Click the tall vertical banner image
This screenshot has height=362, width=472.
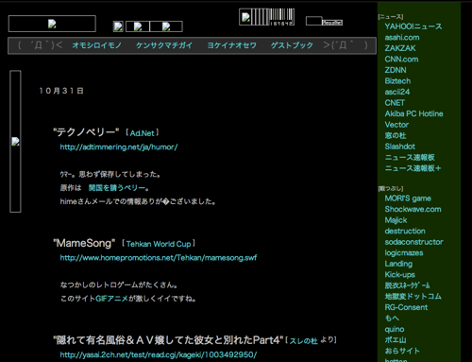point(15,142)
